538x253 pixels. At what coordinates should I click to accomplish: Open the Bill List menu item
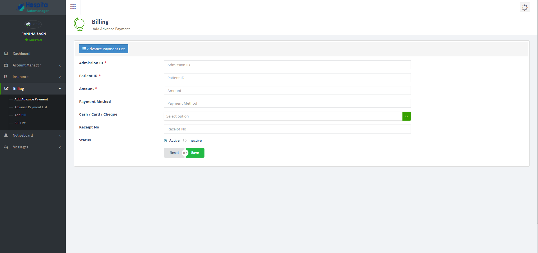pos(20,123)
